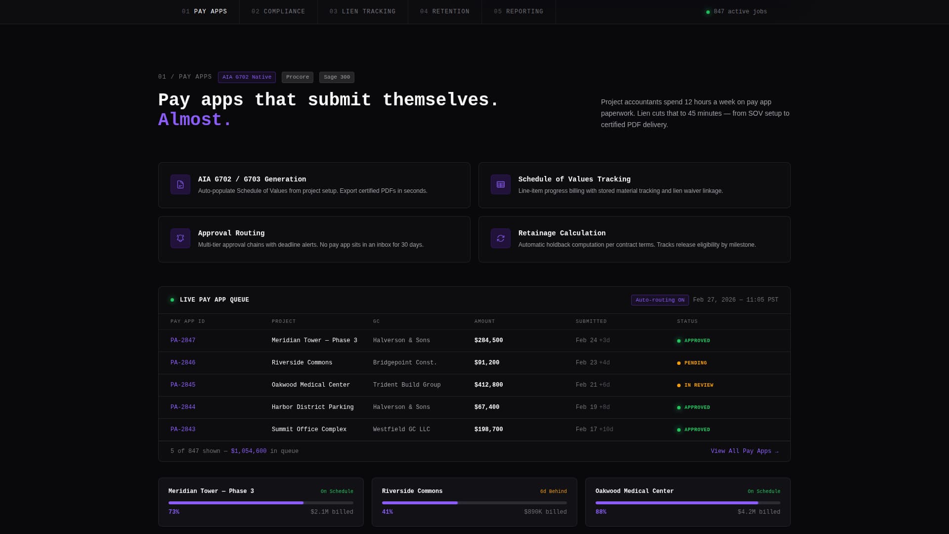Click the Harbor District Parking project cell

click(313, 407)
